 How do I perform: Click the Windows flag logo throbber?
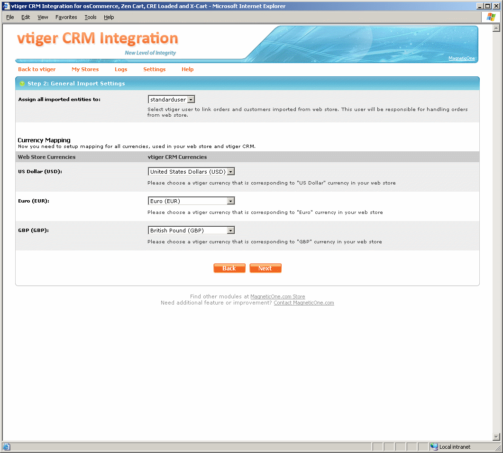(x=491, y=17)
